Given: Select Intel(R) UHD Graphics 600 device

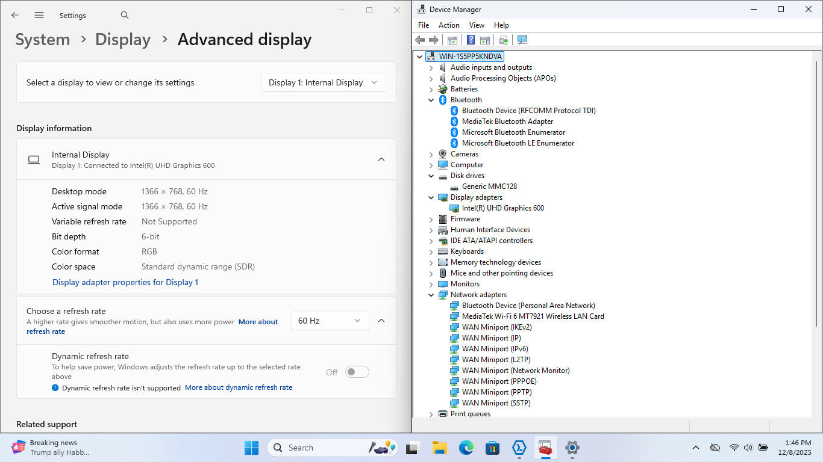Looking at the screenshot, I should pos(502,208).
